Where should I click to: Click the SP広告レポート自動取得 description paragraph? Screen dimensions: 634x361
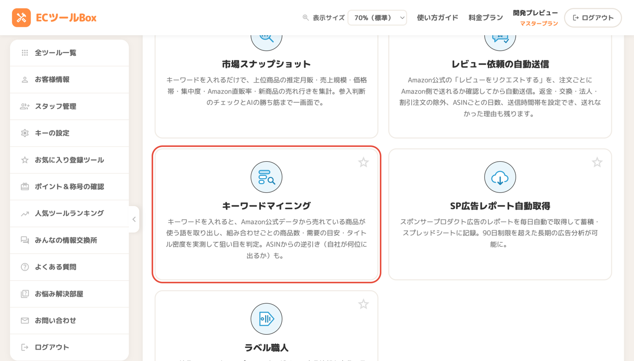[x=500, y=233]
